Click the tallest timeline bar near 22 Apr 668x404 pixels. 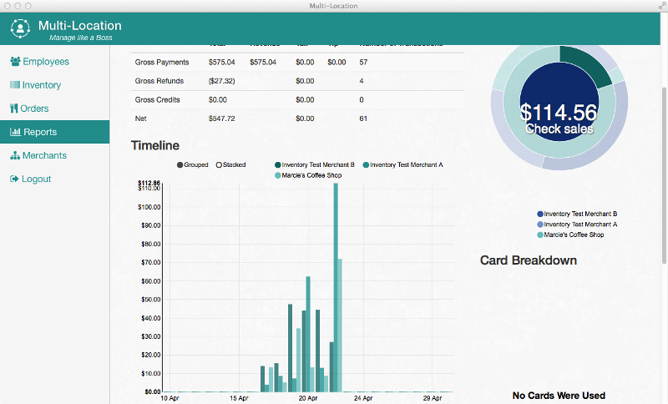tap(336, 284)
